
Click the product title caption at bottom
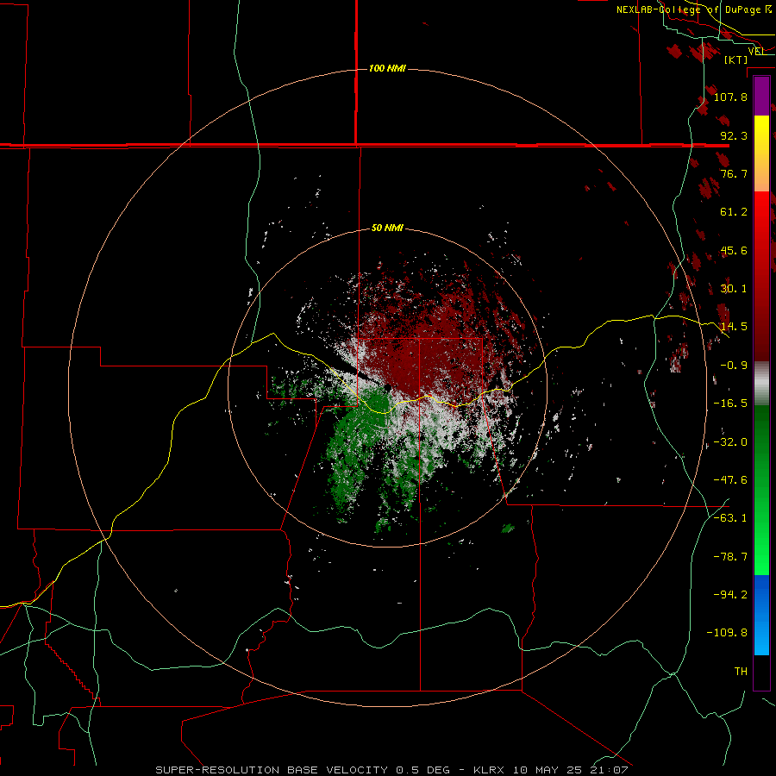(392, 770)
